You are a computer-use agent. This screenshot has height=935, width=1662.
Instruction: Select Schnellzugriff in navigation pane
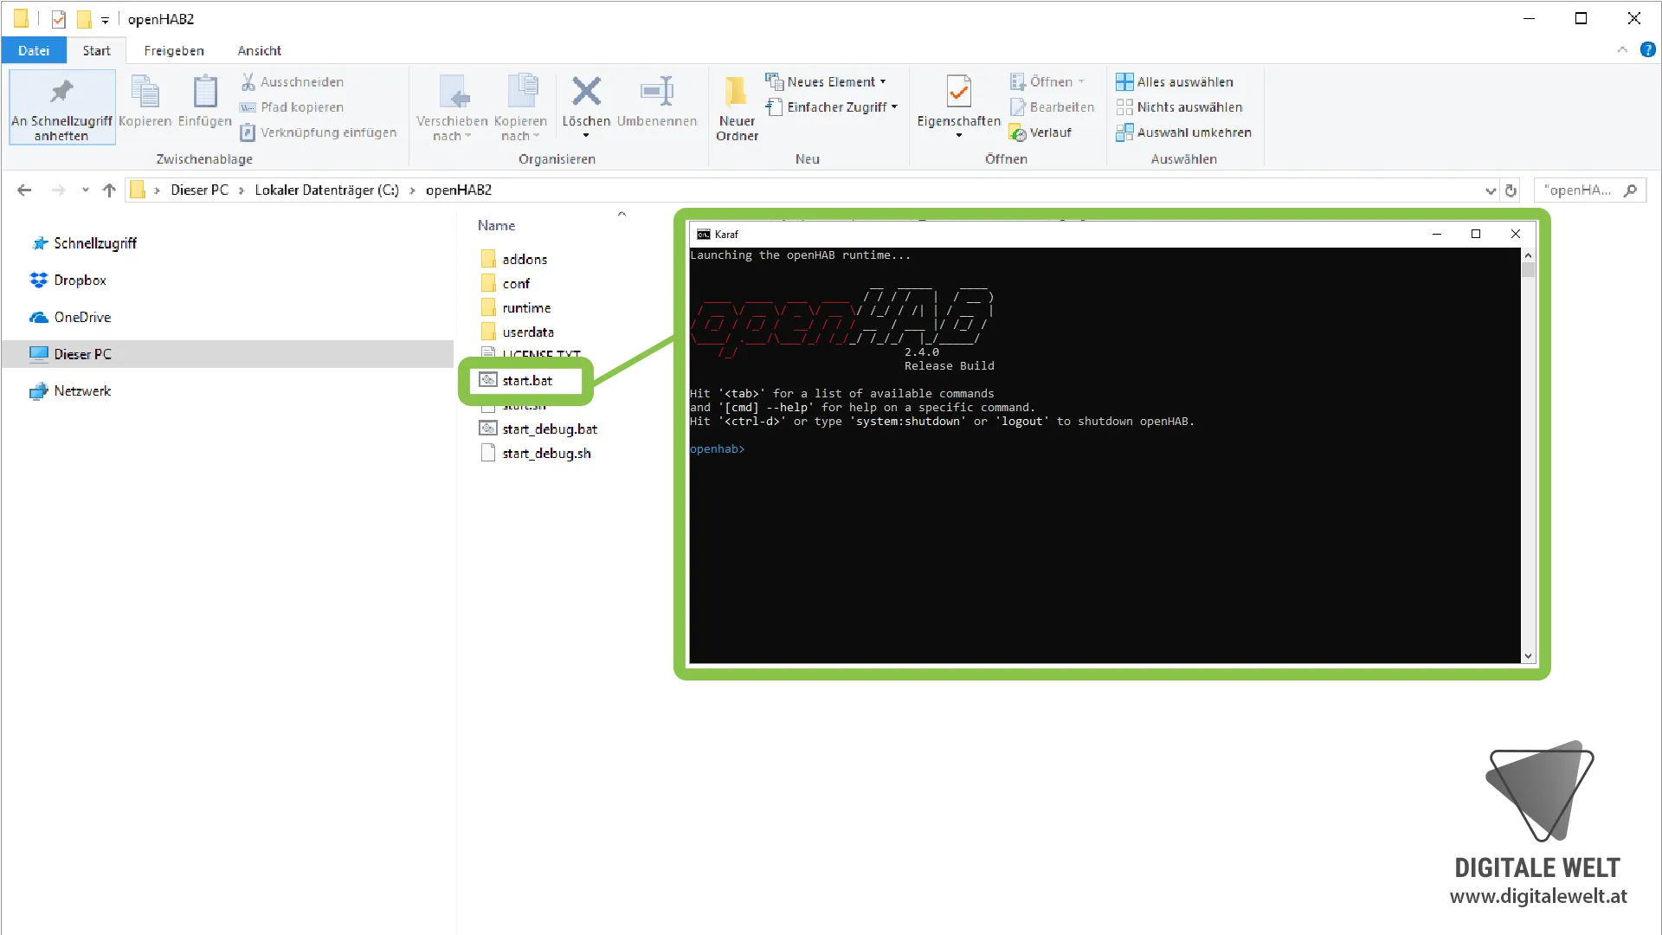click(95, 243)
